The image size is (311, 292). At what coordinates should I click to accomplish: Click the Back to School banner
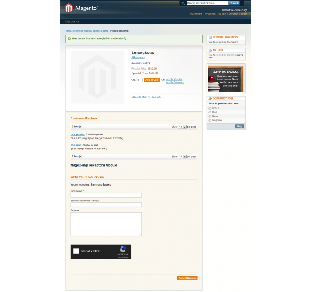226,79
